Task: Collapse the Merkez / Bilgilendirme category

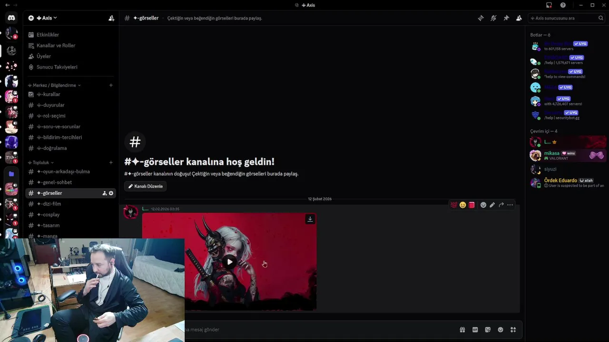Action: pyautogui.click(x=54, y=85)
